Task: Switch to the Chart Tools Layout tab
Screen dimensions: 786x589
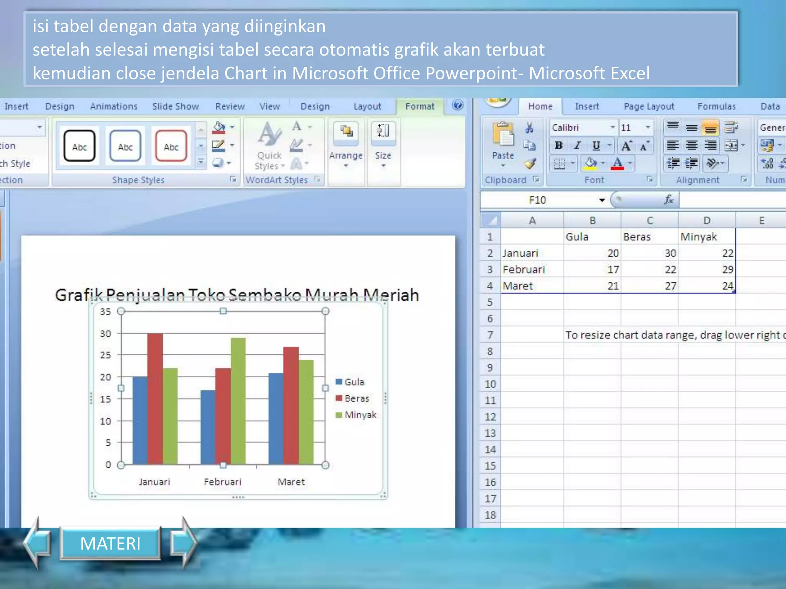Action: [x=367, y=106]
